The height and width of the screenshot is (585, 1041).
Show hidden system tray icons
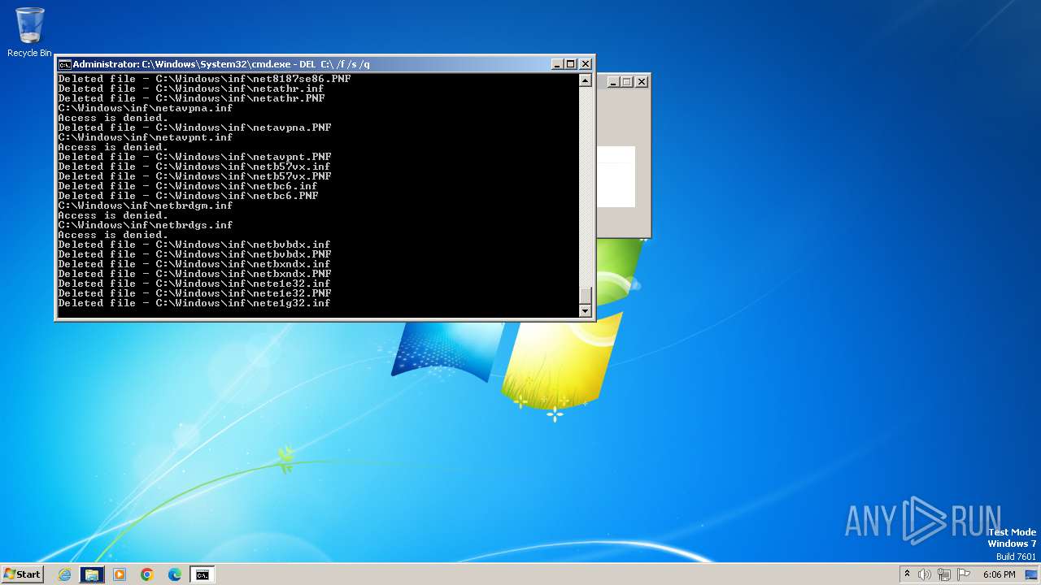coord(907,574)
